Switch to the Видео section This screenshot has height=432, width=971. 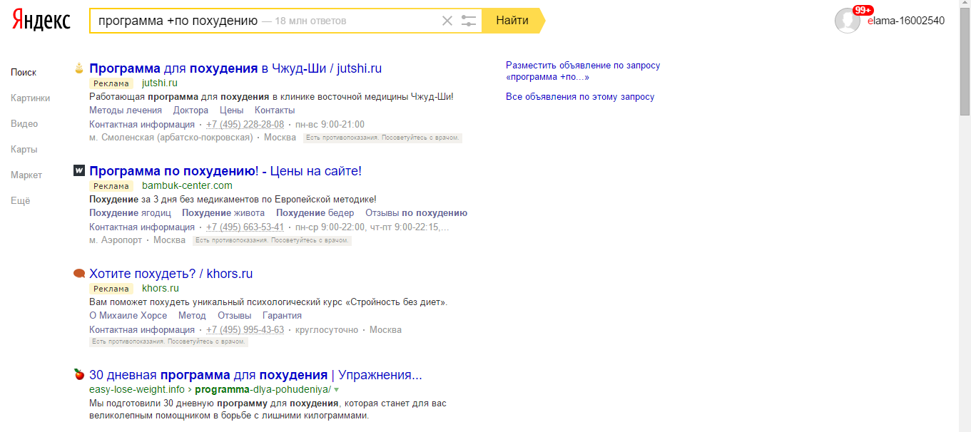[24, 123]
